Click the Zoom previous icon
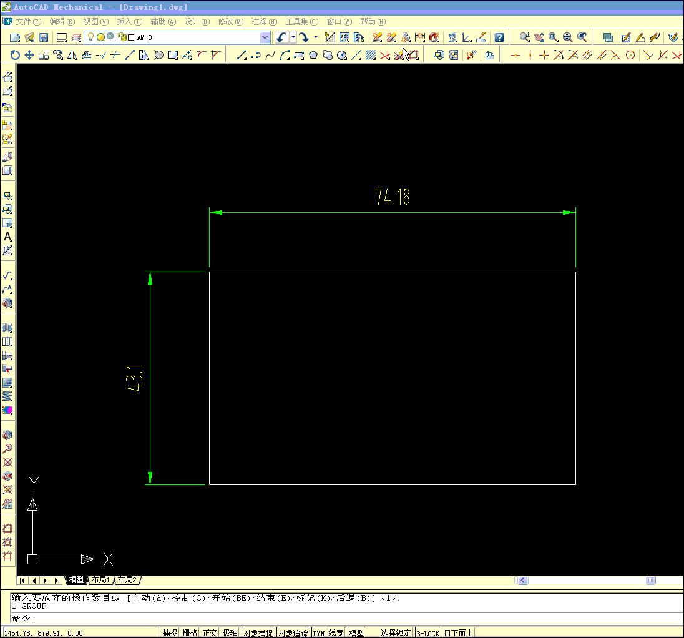 pyautogui.click(x=582, y=37)
